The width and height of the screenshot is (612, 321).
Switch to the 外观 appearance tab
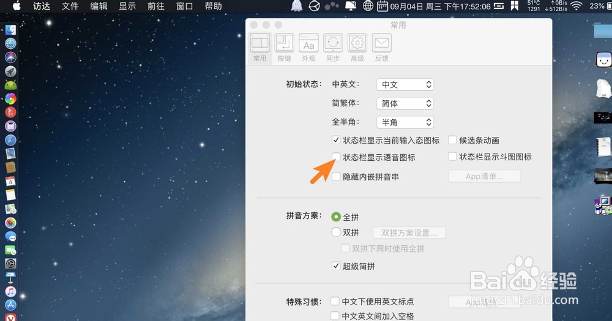click(308, 48)
